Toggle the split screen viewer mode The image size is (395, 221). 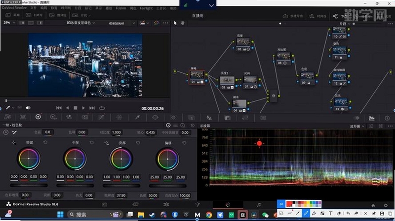(x=31, y=23)
